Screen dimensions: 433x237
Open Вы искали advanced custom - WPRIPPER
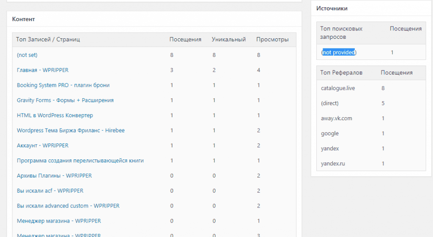[68, 206]
